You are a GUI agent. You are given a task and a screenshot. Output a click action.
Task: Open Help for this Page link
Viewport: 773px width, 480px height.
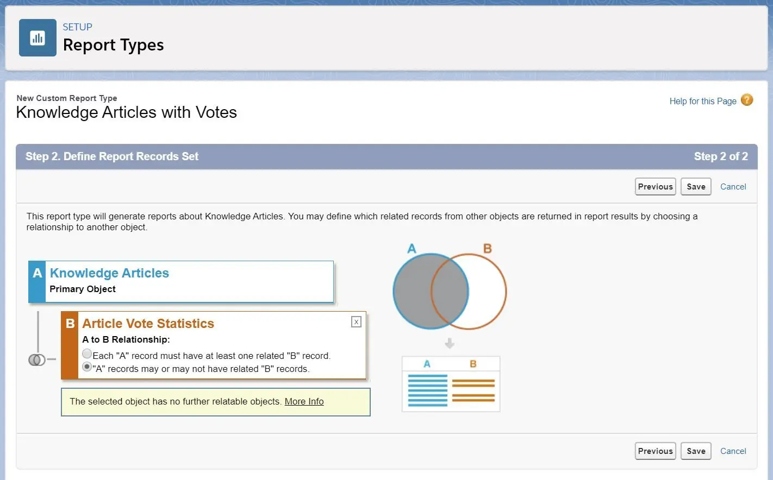[x=703, y=101]
